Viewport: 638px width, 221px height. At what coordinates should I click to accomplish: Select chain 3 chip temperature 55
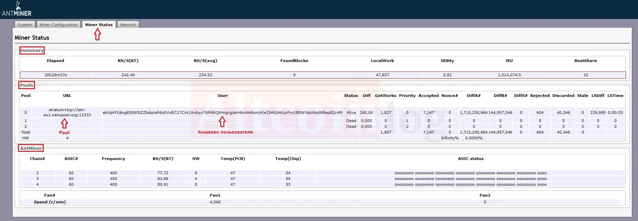click(288, 179)
